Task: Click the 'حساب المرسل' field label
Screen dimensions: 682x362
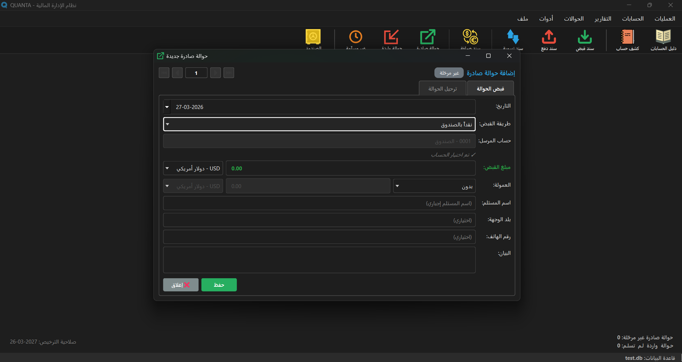Action: click(494, 141)
